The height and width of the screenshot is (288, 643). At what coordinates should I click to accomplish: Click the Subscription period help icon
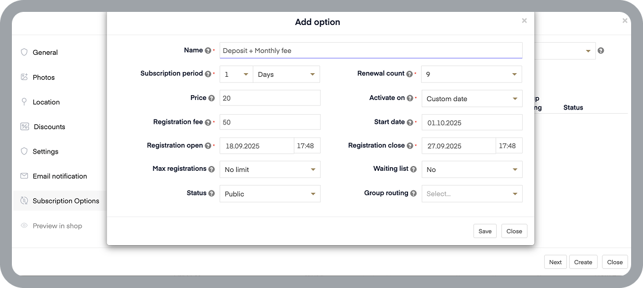click(208, 74)
